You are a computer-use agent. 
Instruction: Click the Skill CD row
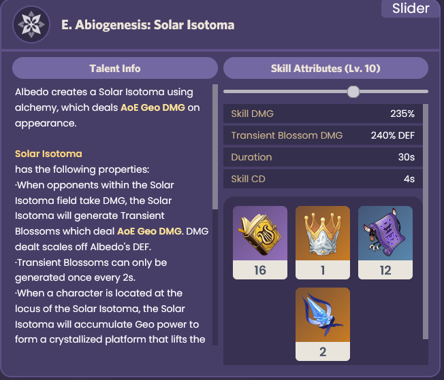point(323,179)
